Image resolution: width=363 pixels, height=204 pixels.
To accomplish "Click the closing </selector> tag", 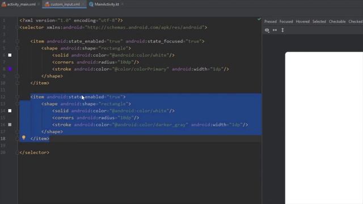I will click(x=34, y=152).
